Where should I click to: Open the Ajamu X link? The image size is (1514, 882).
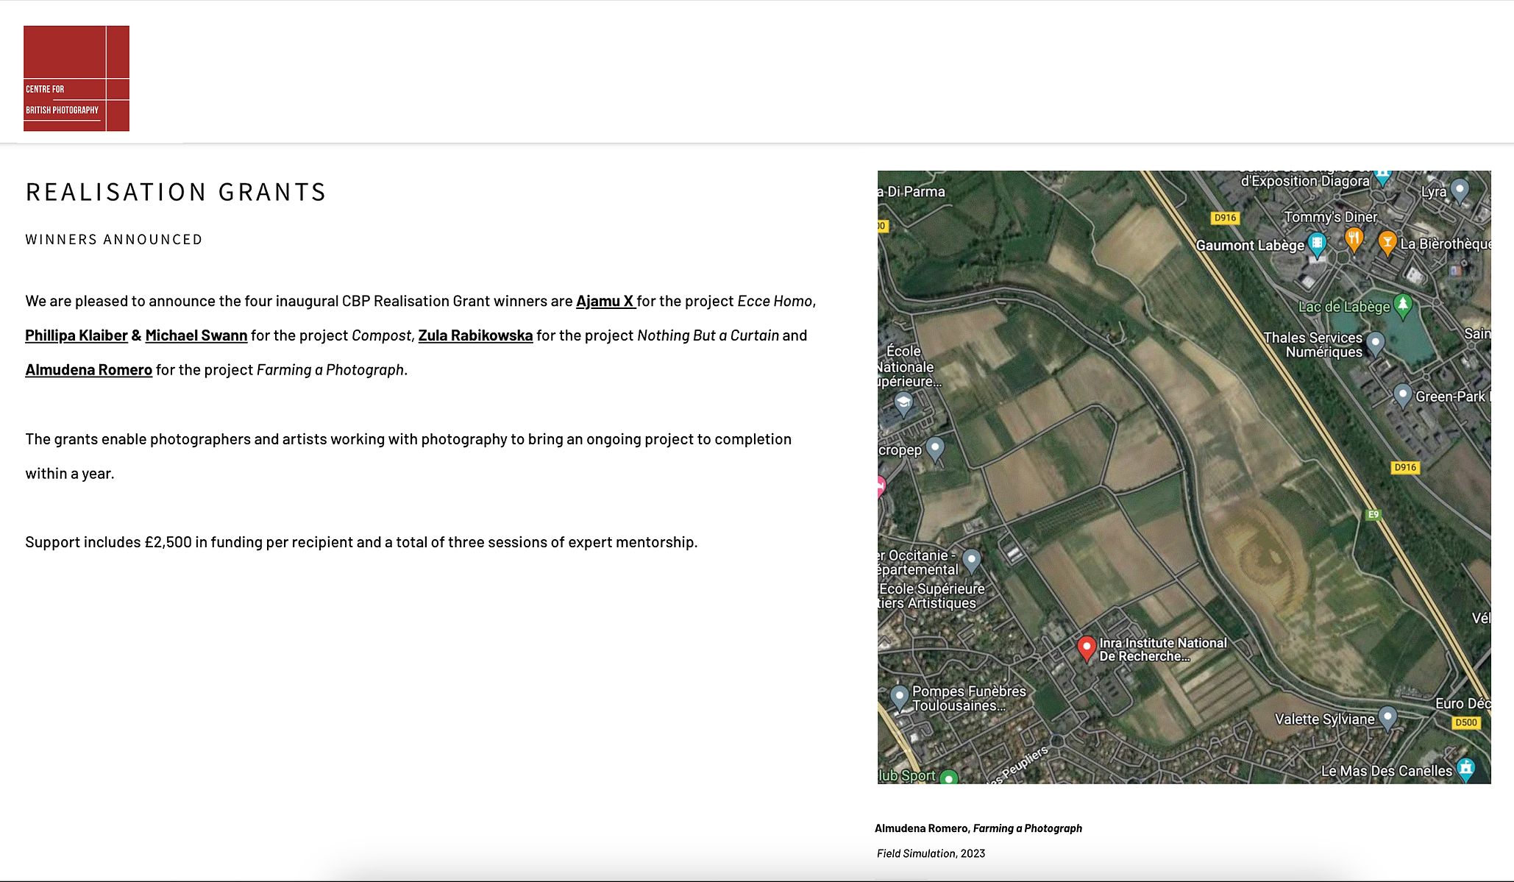(605, 301)
